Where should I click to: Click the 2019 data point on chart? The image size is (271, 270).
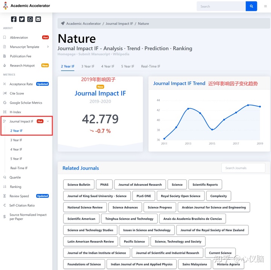(260, 106)
